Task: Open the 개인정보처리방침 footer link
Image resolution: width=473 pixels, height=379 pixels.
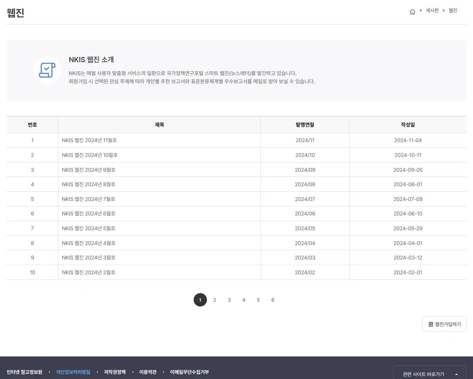Action: pos(73,372)
